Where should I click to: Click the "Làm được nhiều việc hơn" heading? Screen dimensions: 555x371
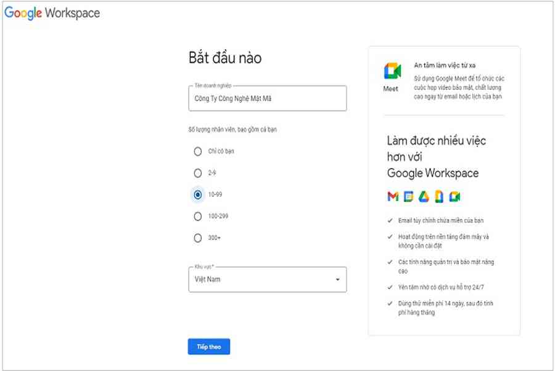436,157
